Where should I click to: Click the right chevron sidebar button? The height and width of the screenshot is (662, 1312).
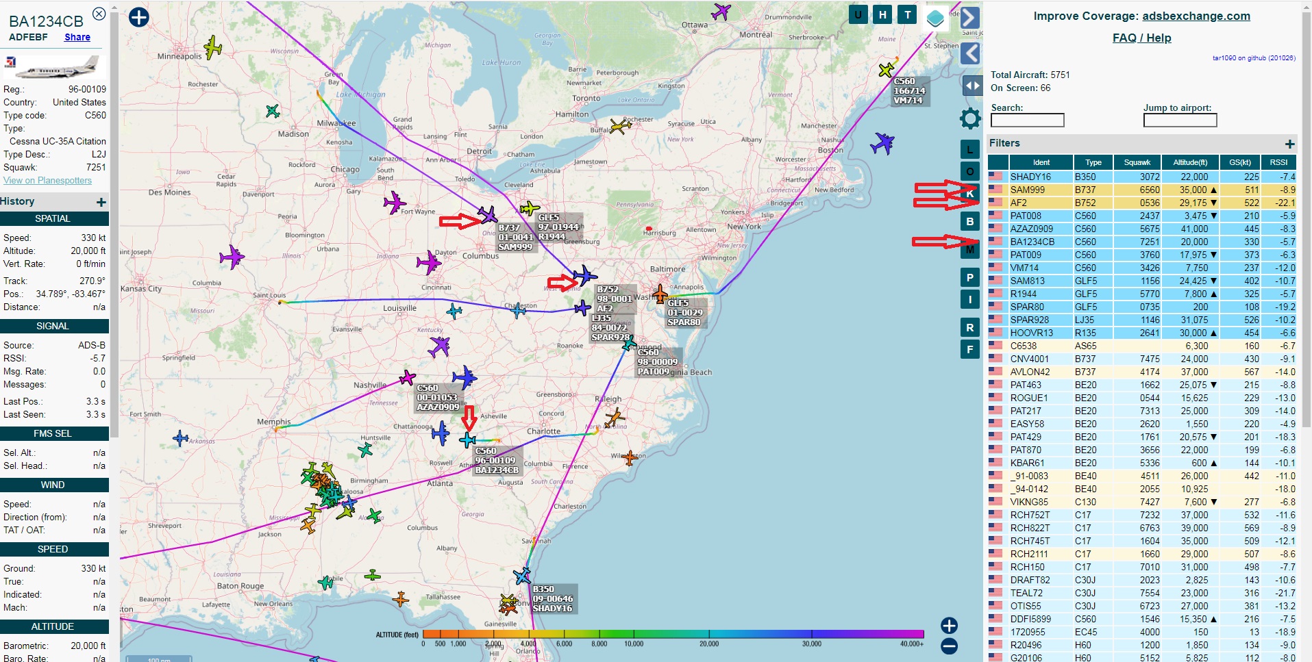tap(970, 18)
